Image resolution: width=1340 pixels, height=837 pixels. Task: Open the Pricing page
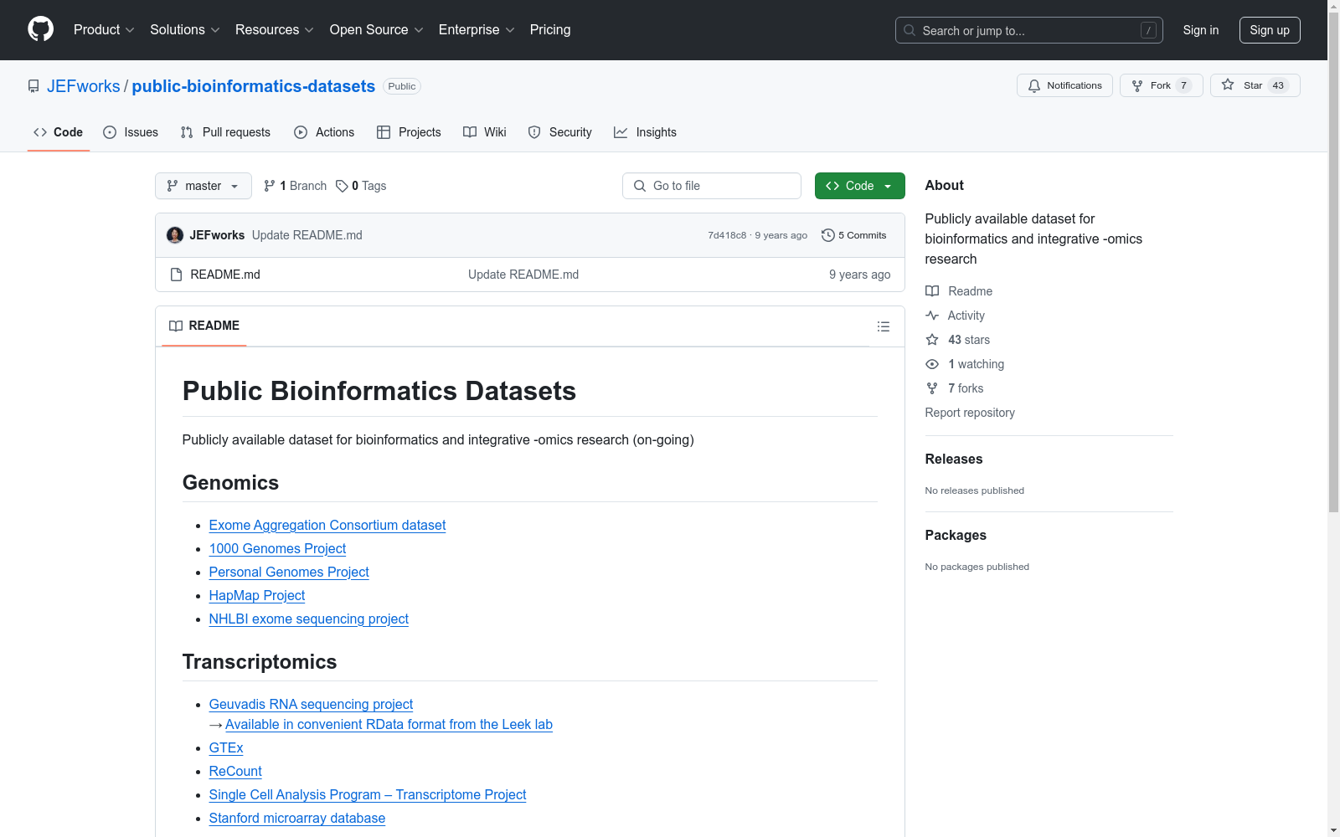(550, 30)
